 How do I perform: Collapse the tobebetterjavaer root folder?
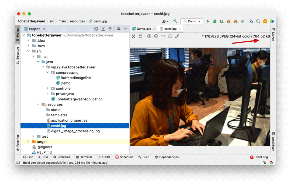pos(23,35)
